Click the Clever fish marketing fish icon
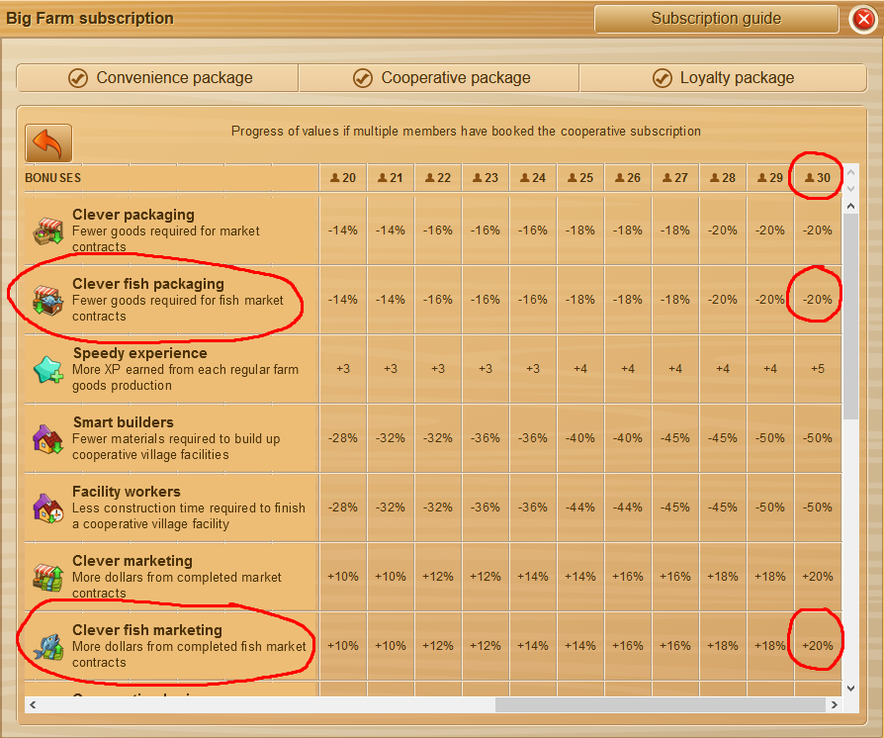Screen dimensions: 884x738 click(x=47, y=647)
